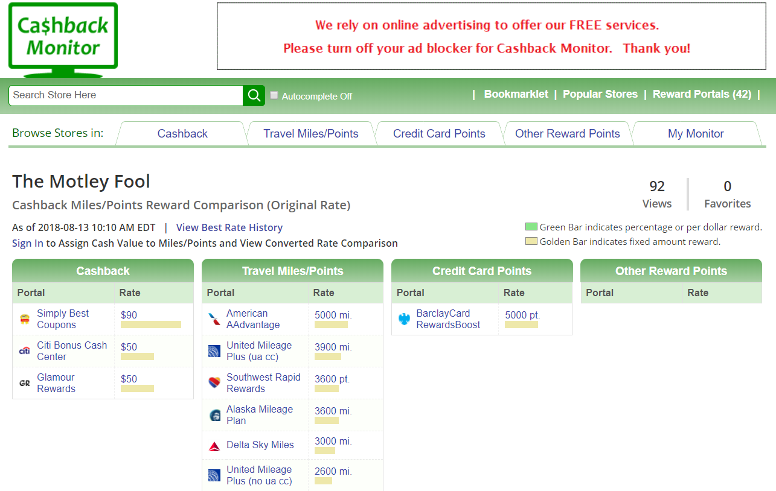The image size is (776, 491).
Task: Click the 3000 mi. Delta rate
Action: click(x=333, y=441)
